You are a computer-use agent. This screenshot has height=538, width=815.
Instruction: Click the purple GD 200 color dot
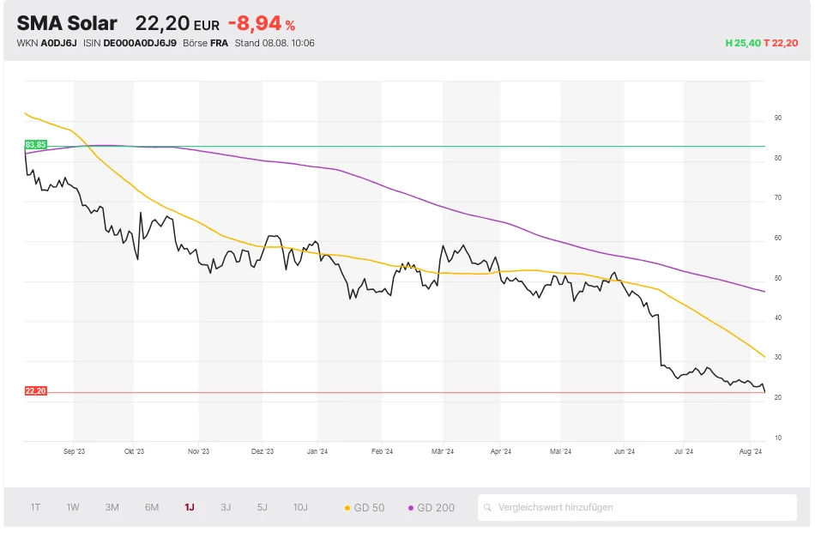(x=411, y=508)
